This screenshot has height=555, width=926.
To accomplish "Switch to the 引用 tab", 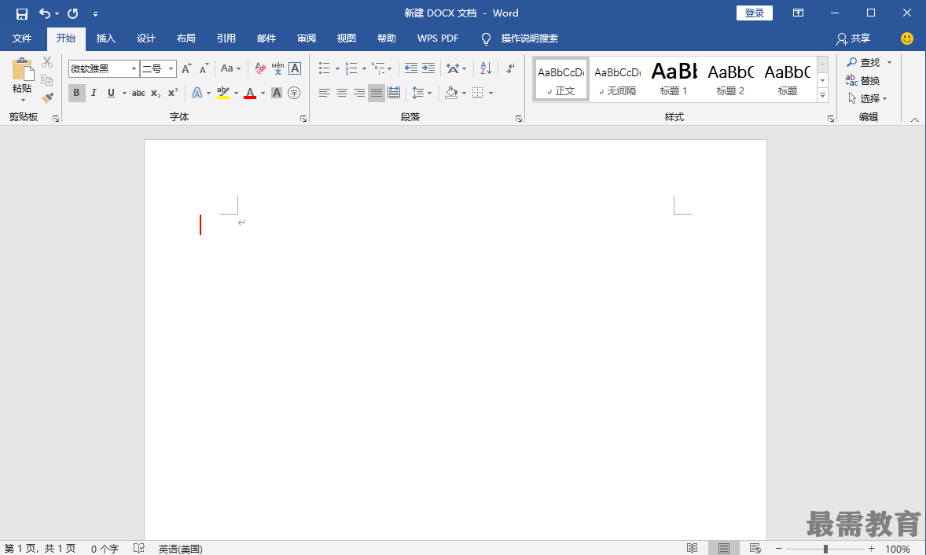I will (226, 39).
